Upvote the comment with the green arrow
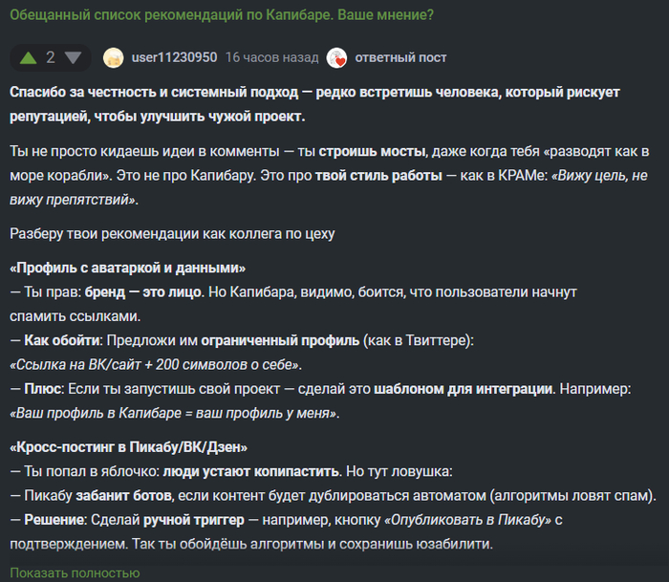Image resolution: width=669 pixels, height=582 pixels. tap(29, 57)
